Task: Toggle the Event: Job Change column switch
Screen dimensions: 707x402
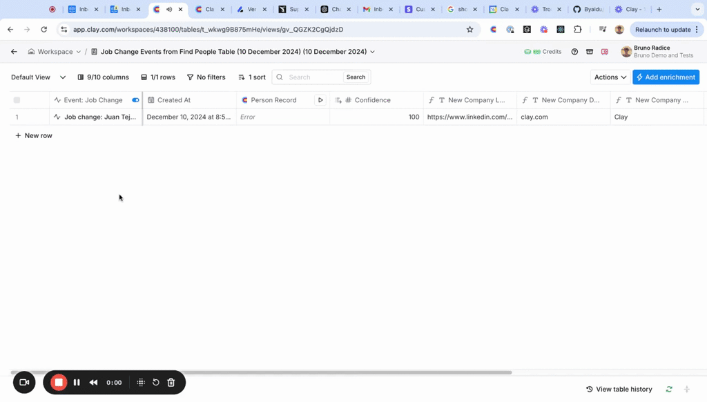Action: coord(135,99)
